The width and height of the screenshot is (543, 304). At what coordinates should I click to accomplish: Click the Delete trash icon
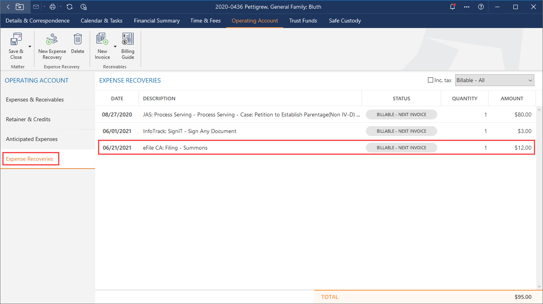tap(77, 39)
